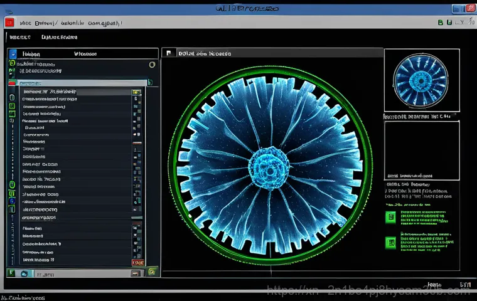The image size is (477, 301).
Task: Click the red icon left of the light gray bar
Action: click(12, 83)
